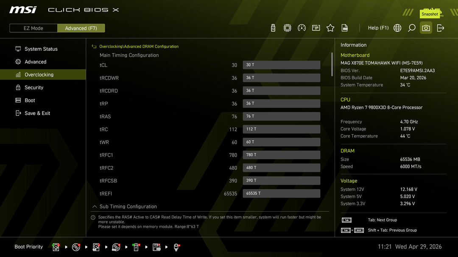Click the globe language icon
This screenshot has height=257, width=458.
pos(397,28)
